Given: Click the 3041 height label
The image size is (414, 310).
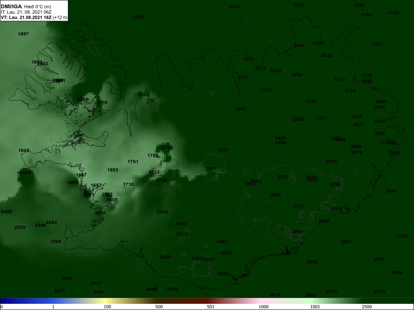Looking at the screenshot, I should click(x=241, y=109).
